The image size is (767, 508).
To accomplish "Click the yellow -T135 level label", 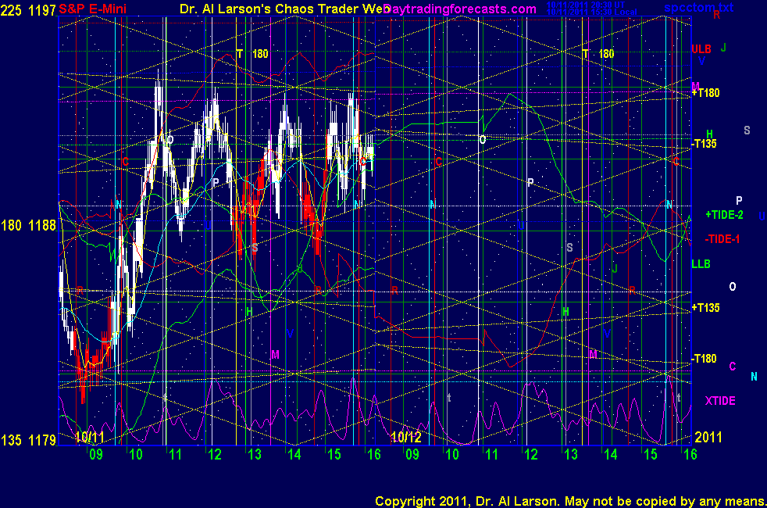I will tap(704, 143).
